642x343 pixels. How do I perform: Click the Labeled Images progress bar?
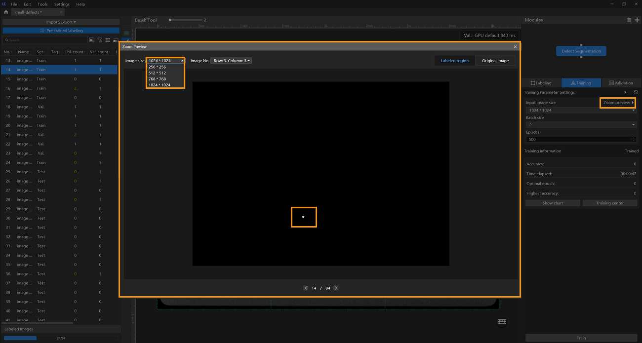61,338
